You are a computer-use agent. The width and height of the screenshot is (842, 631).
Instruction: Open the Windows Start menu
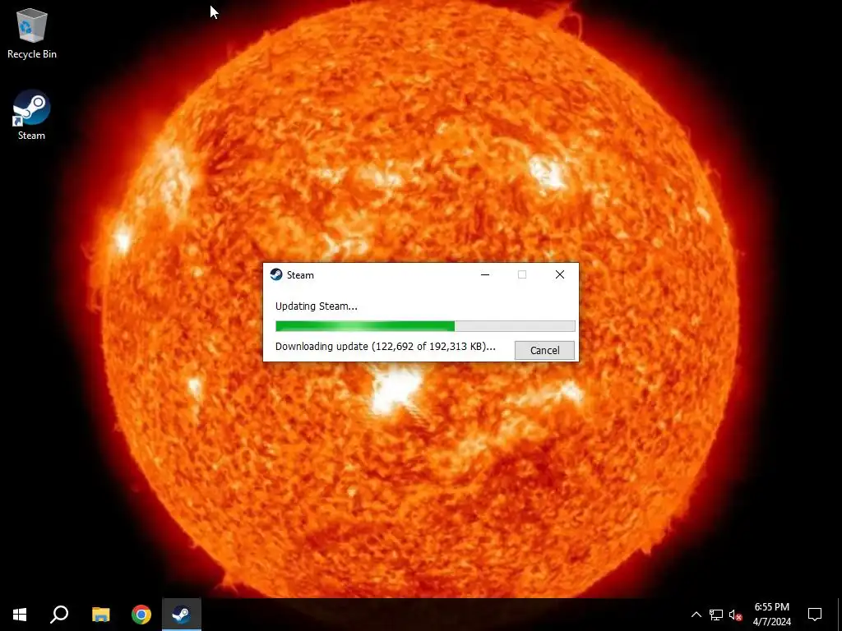tap(20, 615)
